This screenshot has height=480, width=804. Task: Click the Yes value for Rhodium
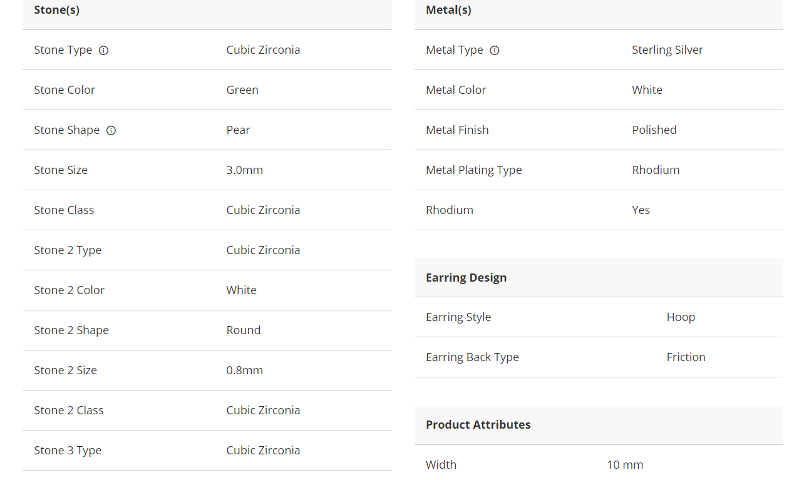(x=641, y=210)
